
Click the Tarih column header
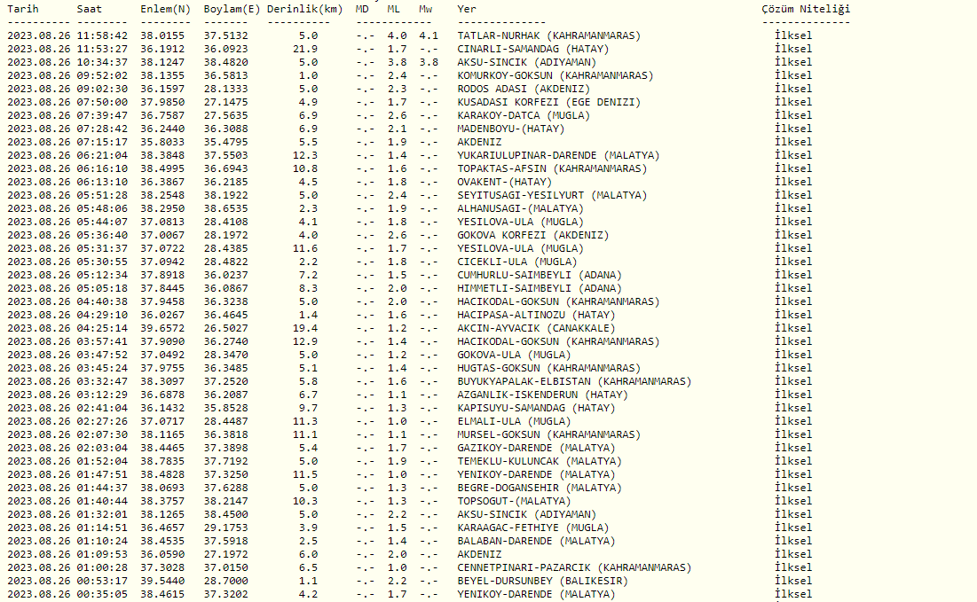(x=22, y=8)
